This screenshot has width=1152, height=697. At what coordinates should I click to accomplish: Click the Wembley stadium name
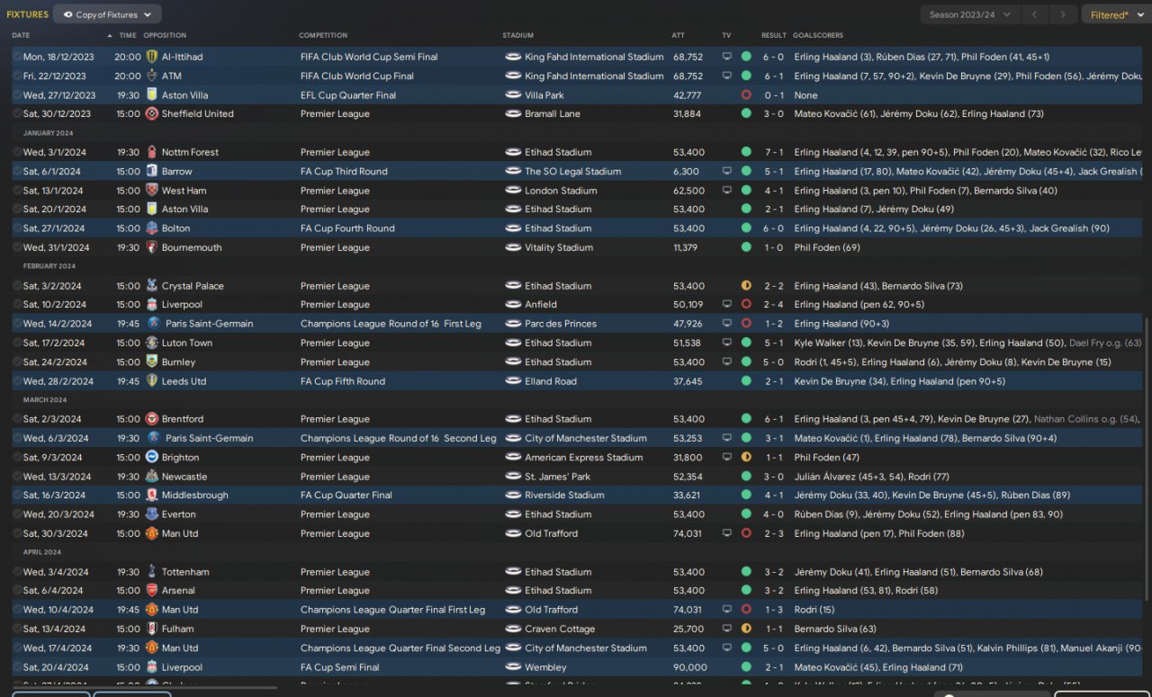pos(545,667)
